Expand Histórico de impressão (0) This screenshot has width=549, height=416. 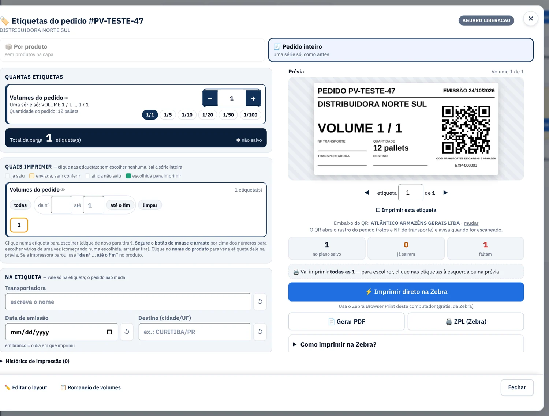[x=35, y=361]
